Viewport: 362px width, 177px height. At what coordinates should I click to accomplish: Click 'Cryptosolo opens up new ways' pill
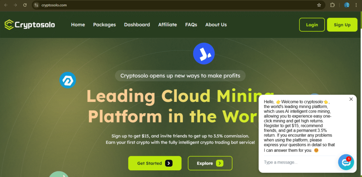(180, 75)
